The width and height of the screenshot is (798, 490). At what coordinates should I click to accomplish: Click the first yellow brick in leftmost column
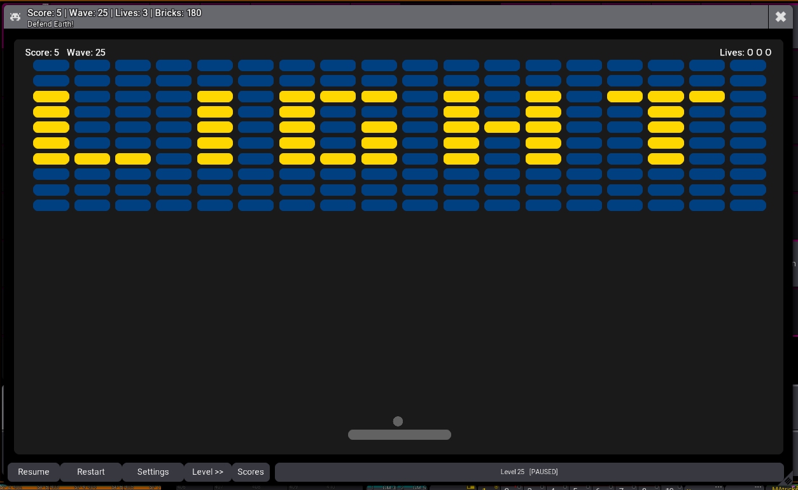point(51,97)
